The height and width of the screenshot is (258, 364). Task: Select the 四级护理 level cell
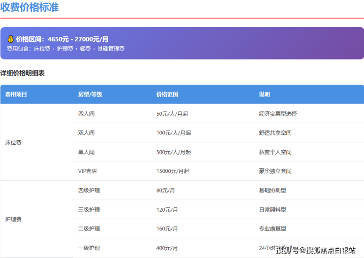[89, 191]
